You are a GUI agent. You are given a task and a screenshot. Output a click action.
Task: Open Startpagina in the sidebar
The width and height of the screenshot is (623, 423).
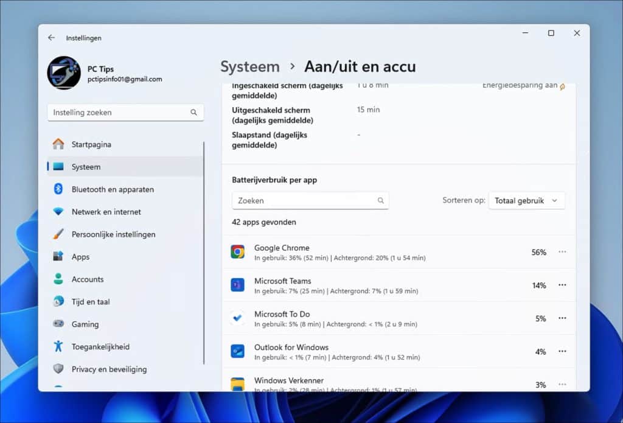(125, 144)
